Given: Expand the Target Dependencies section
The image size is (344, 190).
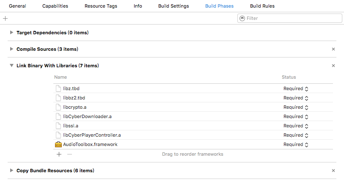Looking at the screenshot, I should 11,33.
